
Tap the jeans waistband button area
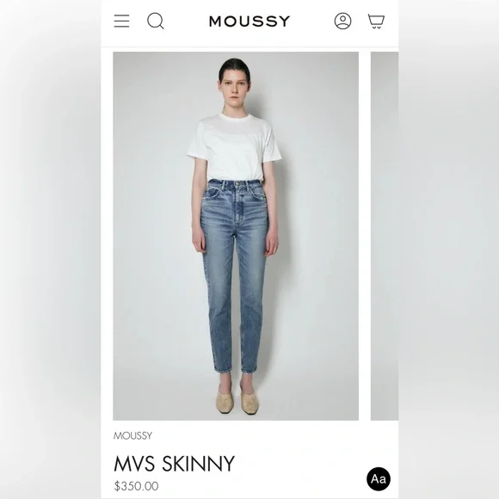(237, 183)
